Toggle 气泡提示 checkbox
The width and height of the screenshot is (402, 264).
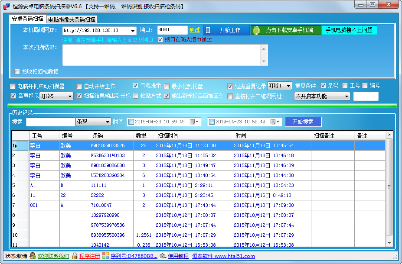pos(136,85)
